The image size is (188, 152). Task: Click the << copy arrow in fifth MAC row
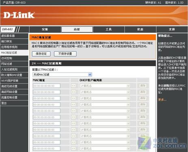click(x=73, y=111)
